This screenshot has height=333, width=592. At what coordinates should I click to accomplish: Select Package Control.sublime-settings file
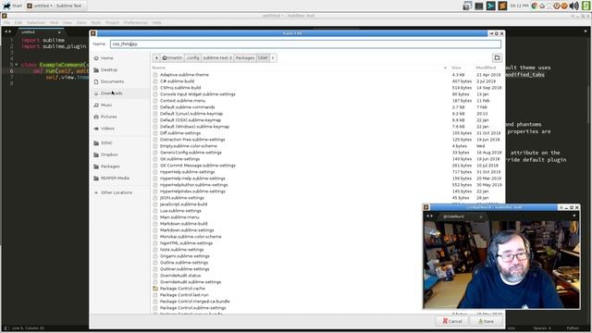click(x=192, y=308)
